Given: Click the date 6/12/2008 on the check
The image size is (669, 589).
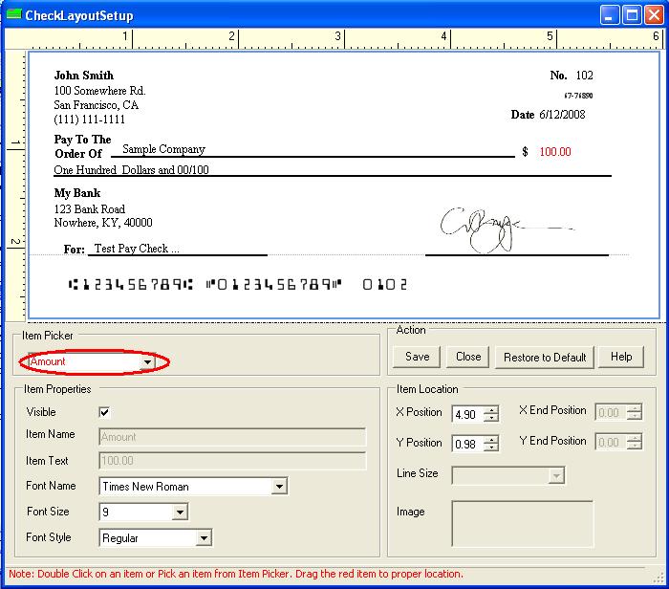Looking at the screenshot, I should [x=562, y=115].
